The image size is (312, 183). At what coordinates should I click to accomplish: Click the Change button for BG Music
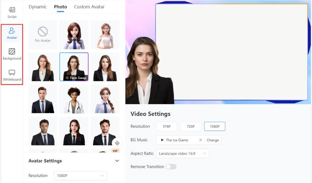pyautogui.click(x=213, y=140)
